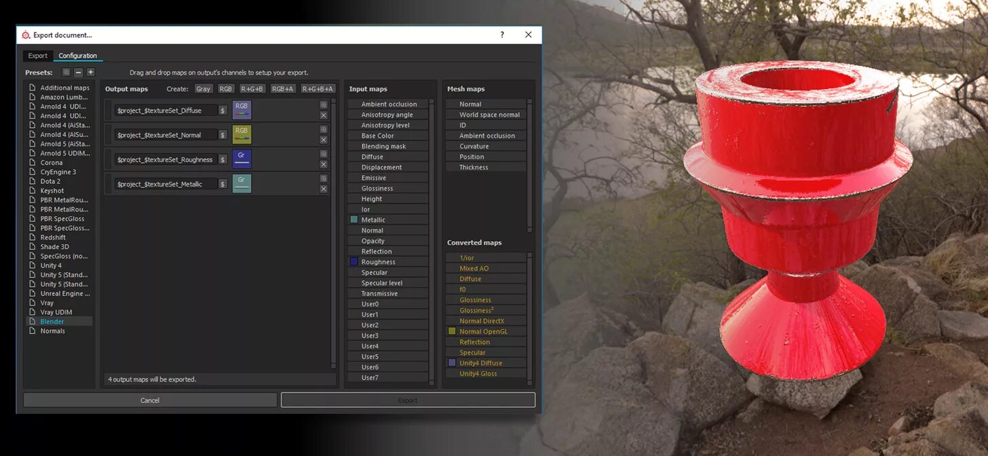Click the help question mark in title bar
Screen dimensions: 988x456
coord(502,35)
